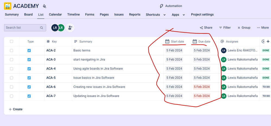Viewport: 271px width, 126px height.
Task: Tick the row checkbox for ACA-3
Action: coord(11,60)
